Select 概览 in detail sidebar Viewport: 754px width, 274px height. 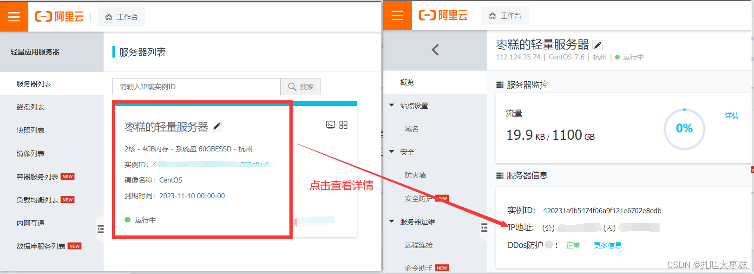pos(435,82)
